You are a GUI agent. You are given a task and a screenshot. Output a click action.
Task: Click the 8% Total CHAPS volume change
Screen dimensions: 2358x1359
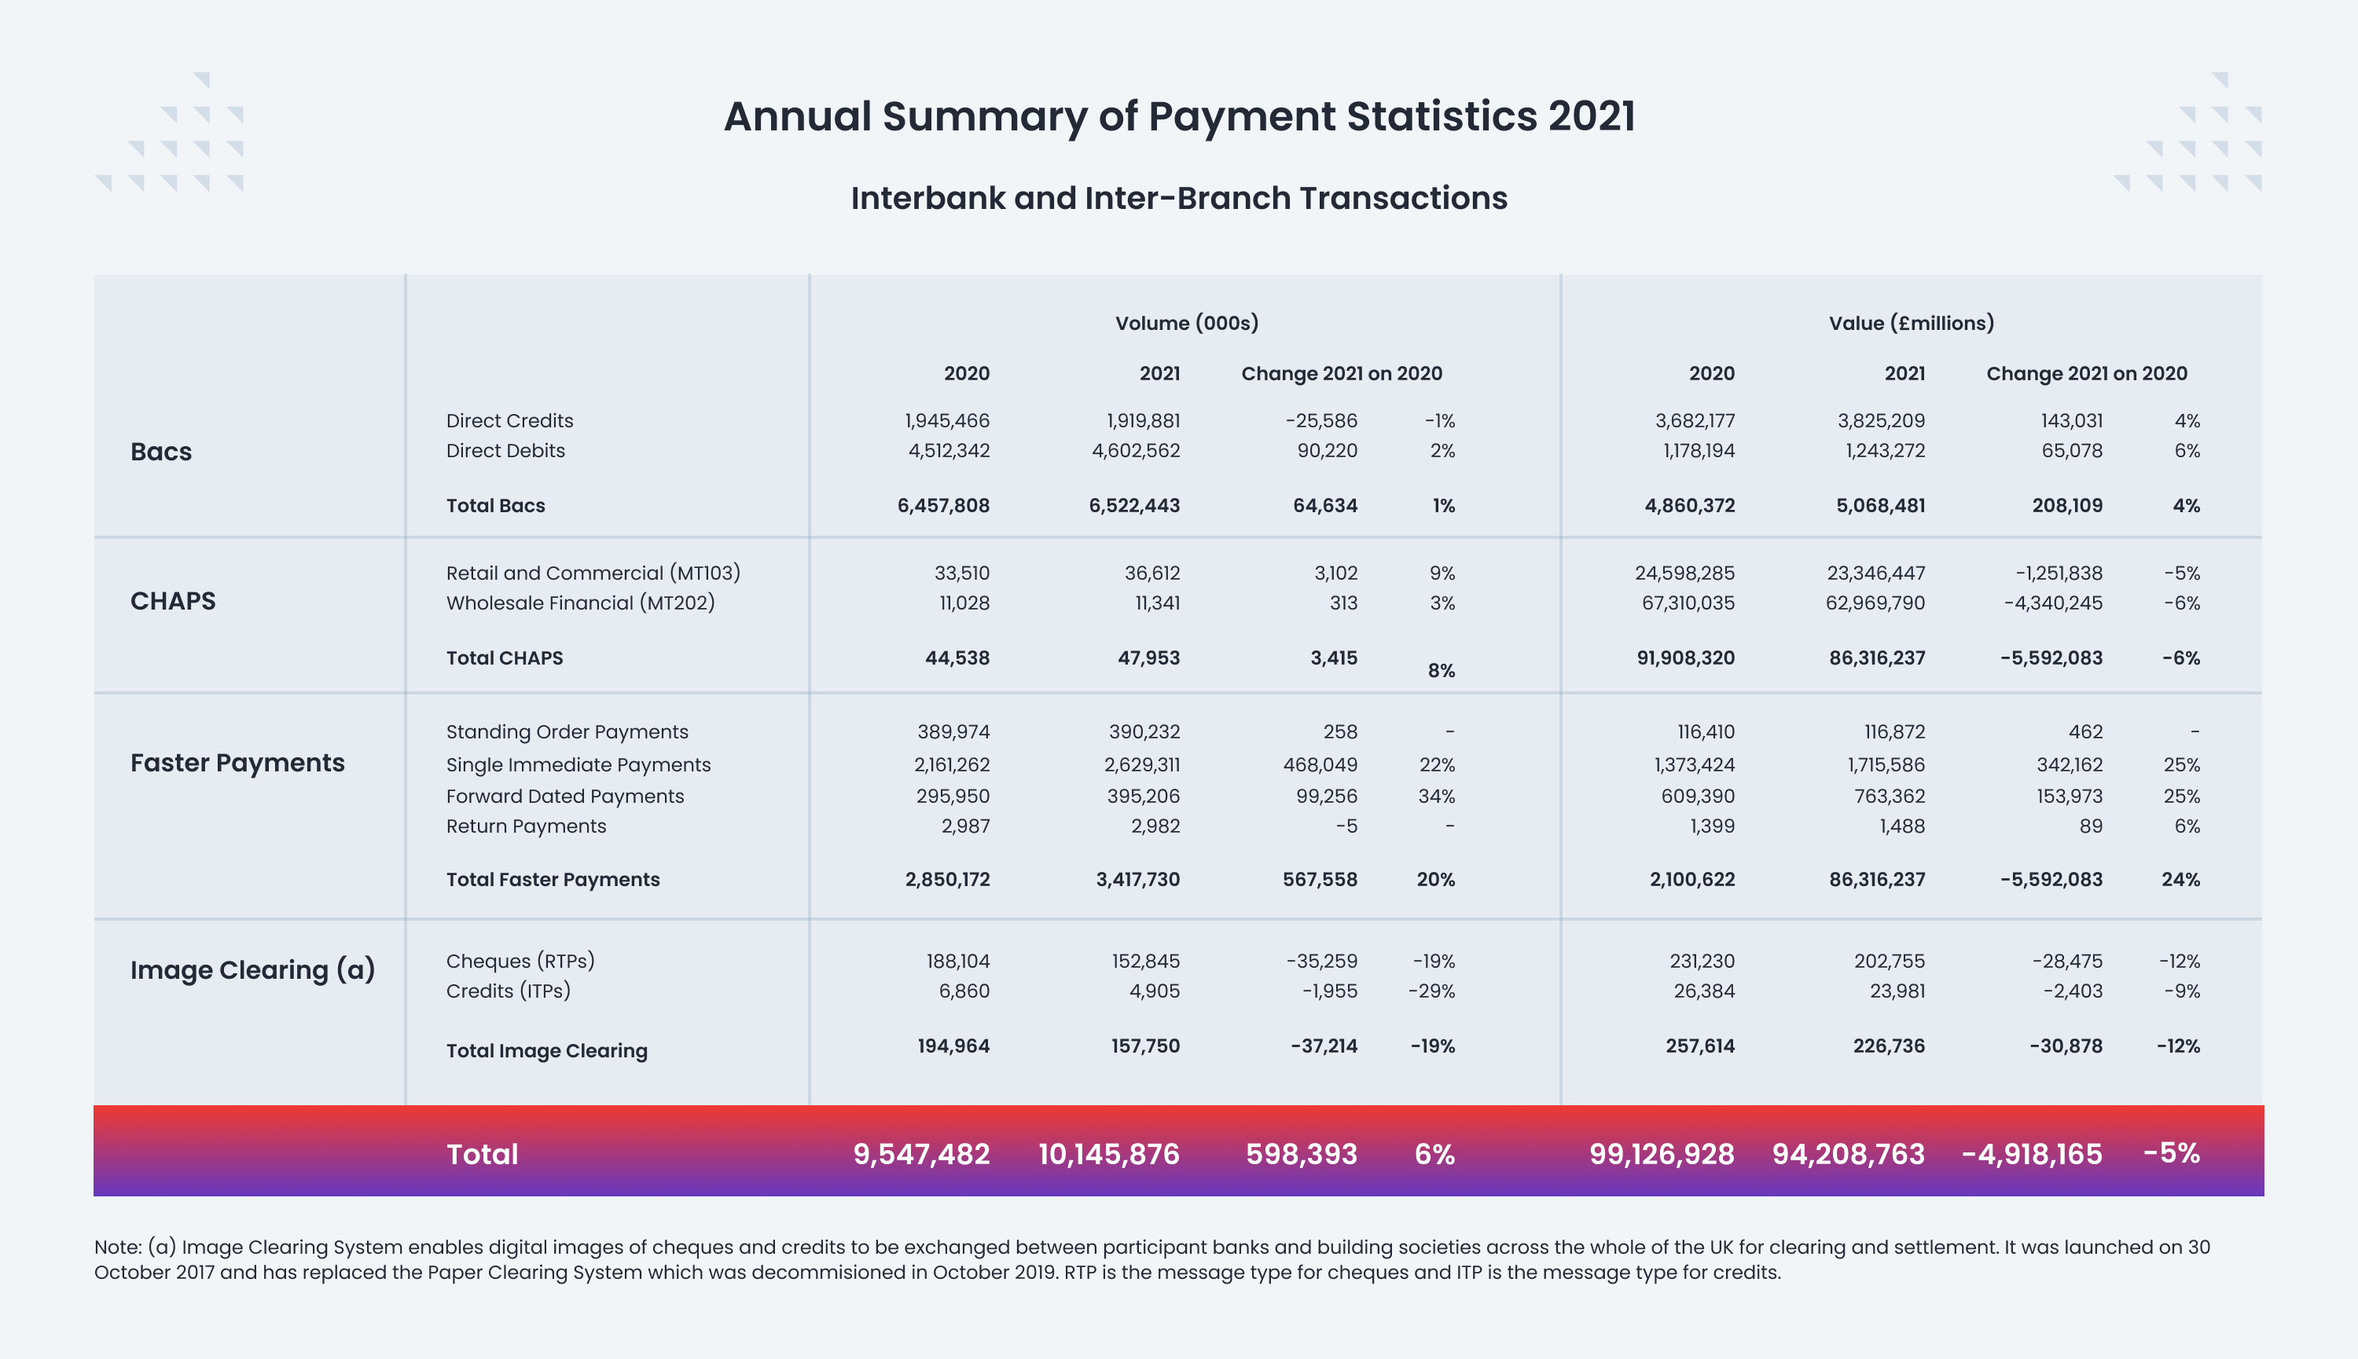click(x=1441, y=670)
